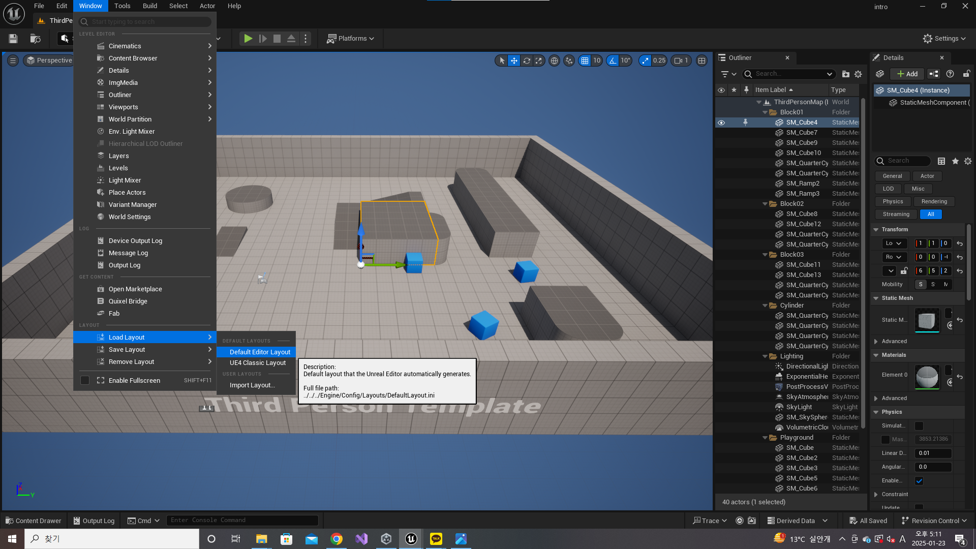
Task: Select the Physics filter button in Details
Action: pyautogui.click(x=893, y=201)
